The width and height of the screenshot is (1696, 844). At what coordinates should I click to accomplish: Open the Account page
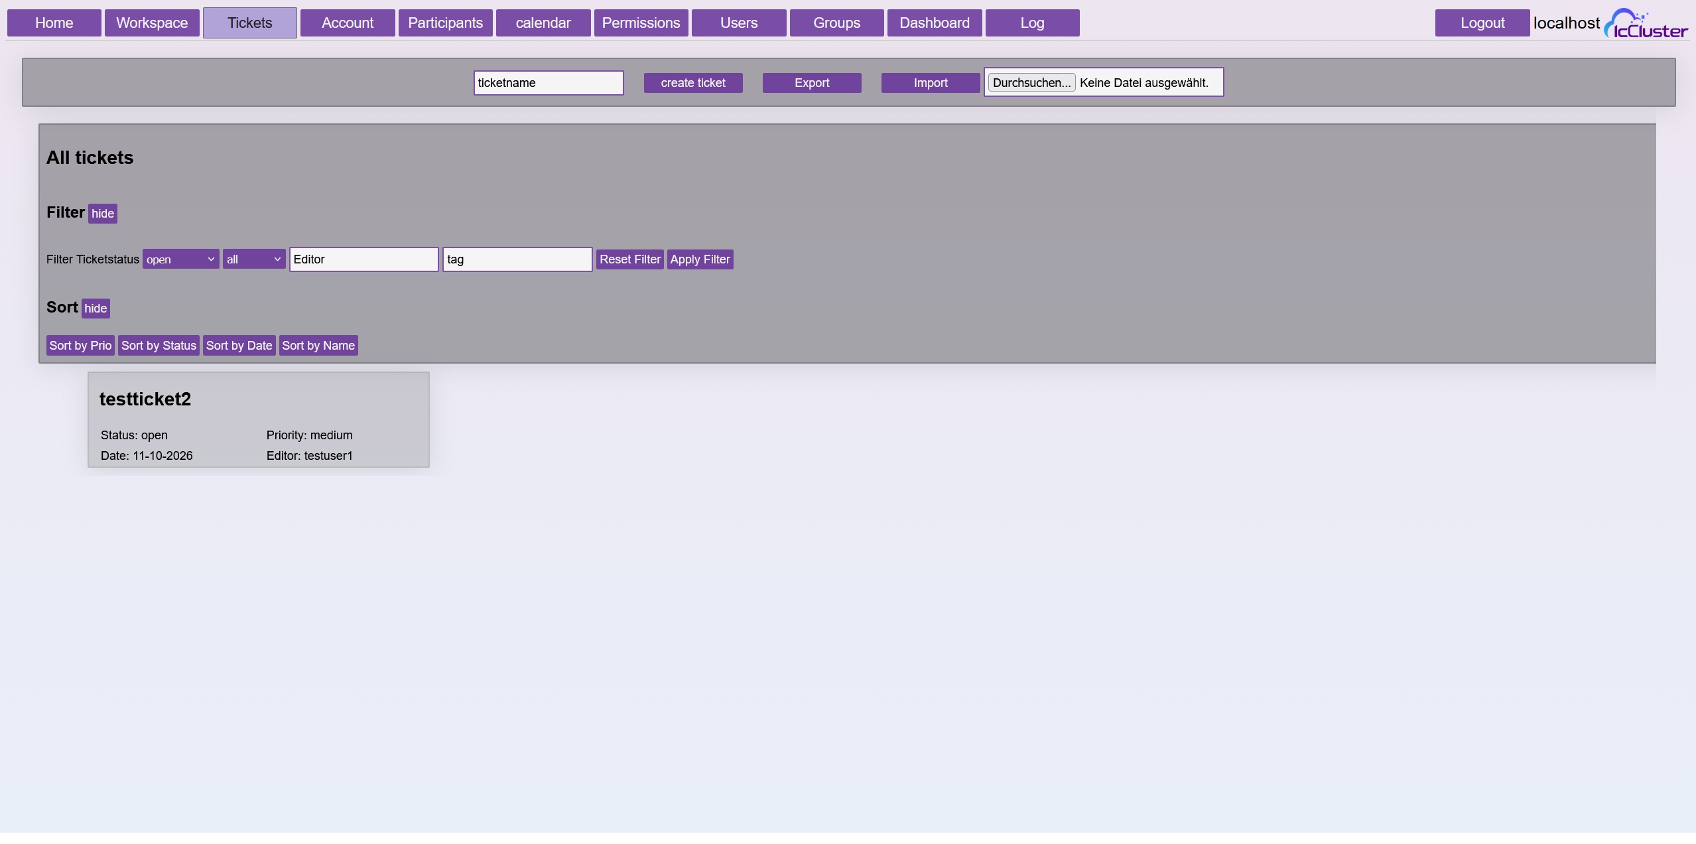[x=348, y=23]
